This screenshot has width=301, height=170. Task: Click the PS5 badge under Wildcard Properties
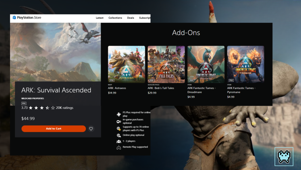click(24, 103)
